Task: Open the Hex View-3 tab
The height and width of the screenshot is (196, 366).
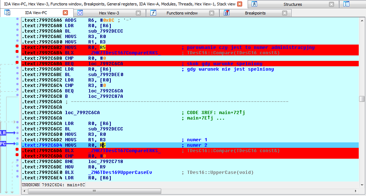Action: click(109, 13)
